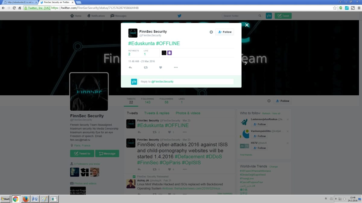Follow FinnSec Security from the tweet popup

[225, 32]
